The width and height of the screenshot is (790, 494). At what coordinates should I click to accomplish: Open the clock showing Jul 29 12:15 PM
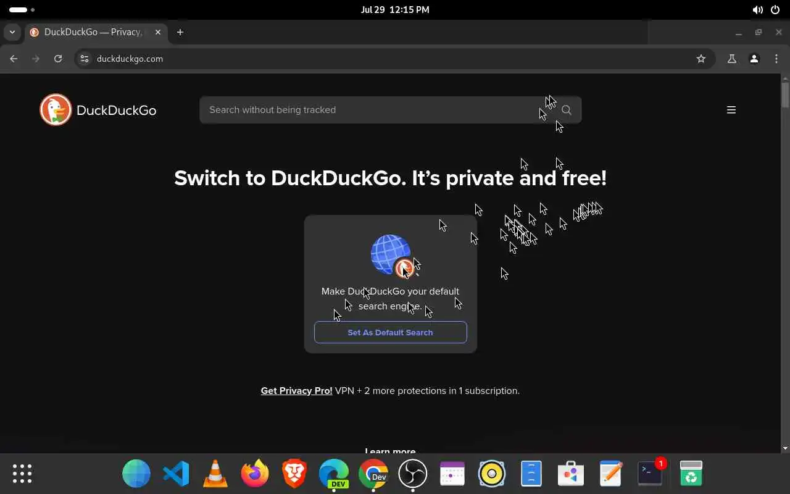(x=395, y=10)
